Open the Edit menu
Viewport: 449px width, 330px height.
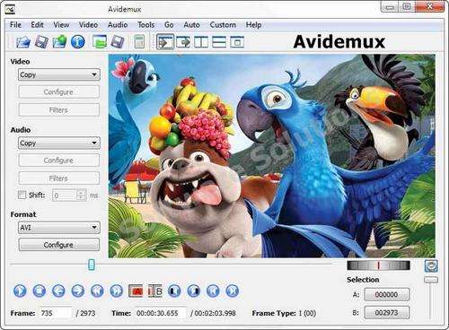(x=37, y=25)
